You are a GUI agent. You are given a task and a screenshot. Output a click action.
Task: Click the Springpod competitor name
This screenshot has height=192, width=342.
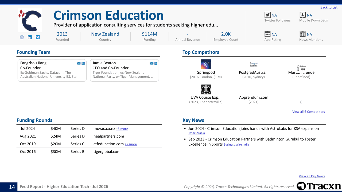(x=206, y=73)
